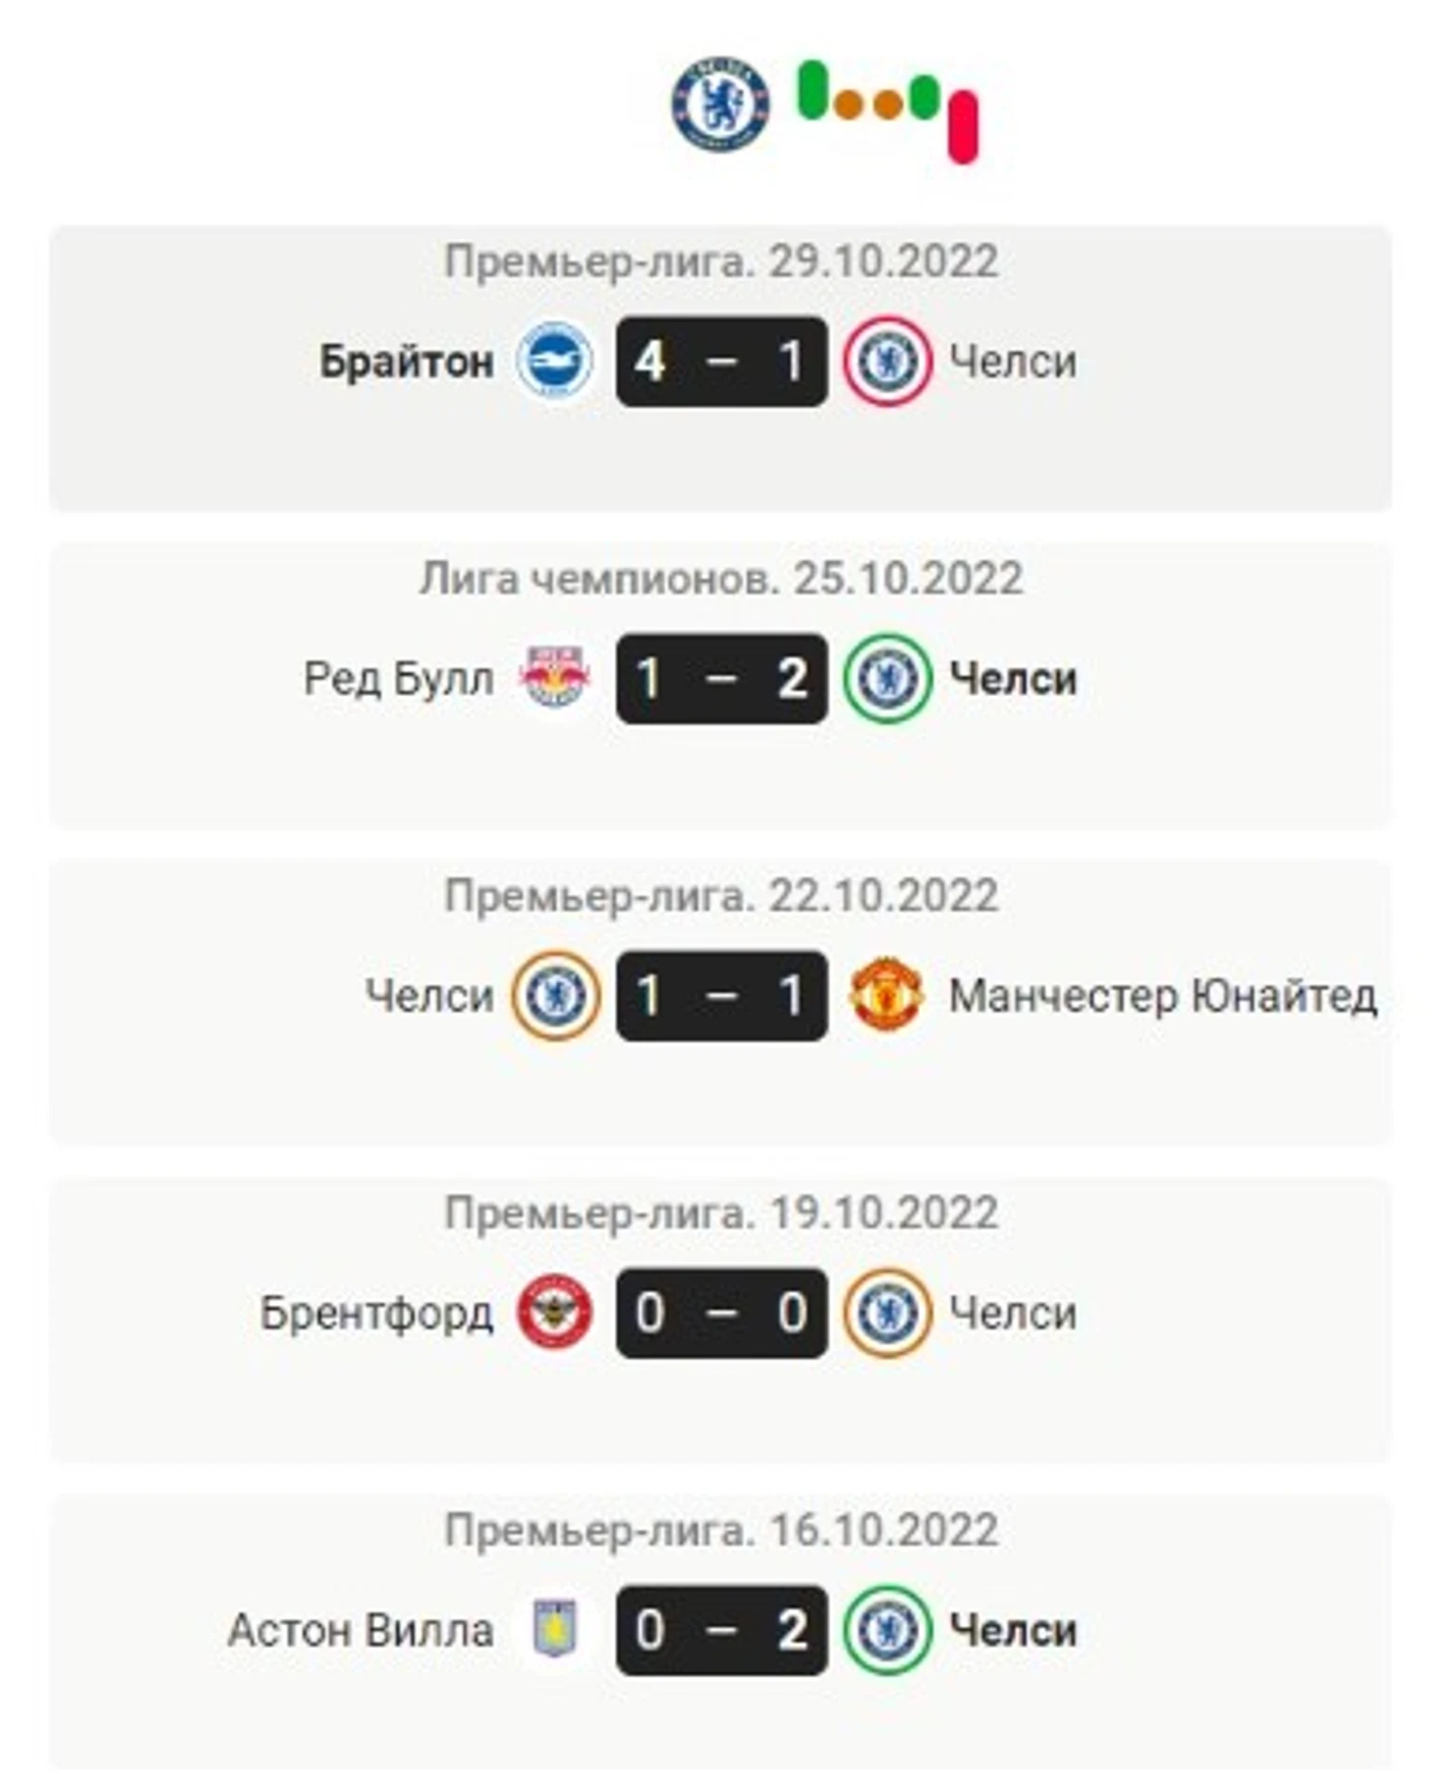Click the red loss indicator in the form chart

(x=963, y=126)
